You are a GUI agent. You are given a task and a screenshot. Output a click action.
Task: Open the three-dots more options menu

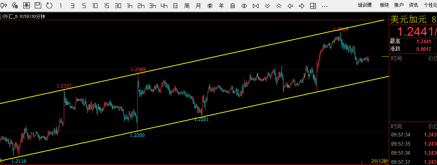click(325, 6)
